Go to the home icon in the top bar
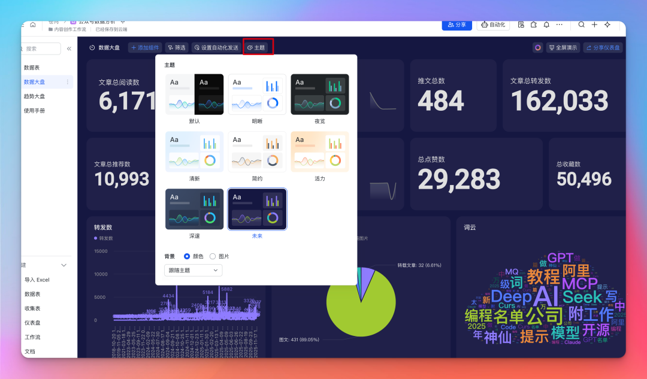Image resolution: width=647 pixels, height=379 pixels. click(33, 25)
